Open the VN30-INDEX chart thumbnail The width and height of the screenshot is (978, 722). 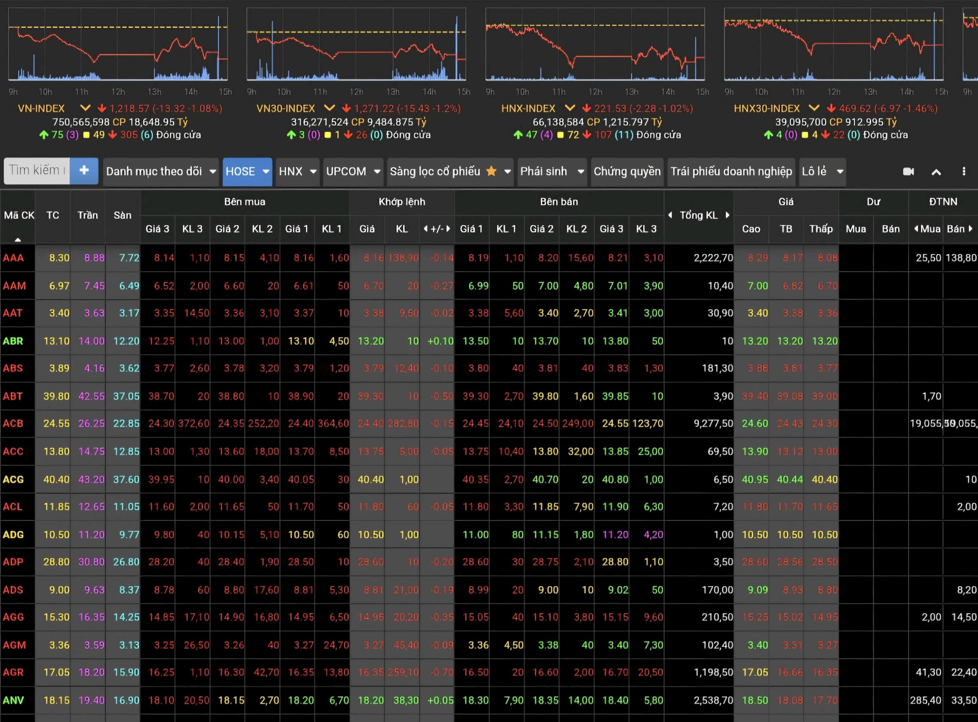coord(356,44)
